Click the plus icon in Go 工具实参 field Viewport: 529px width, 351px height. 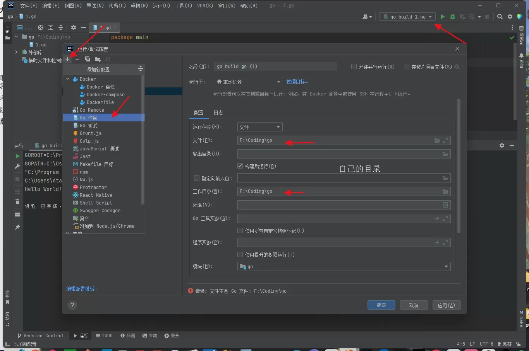[x=437, y=218]
